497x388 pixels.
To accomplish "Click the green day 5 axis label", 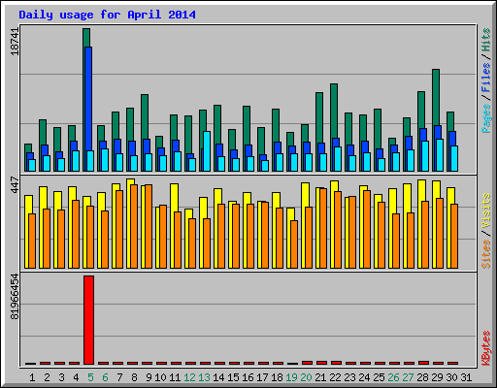I will (x=90, y=377).
